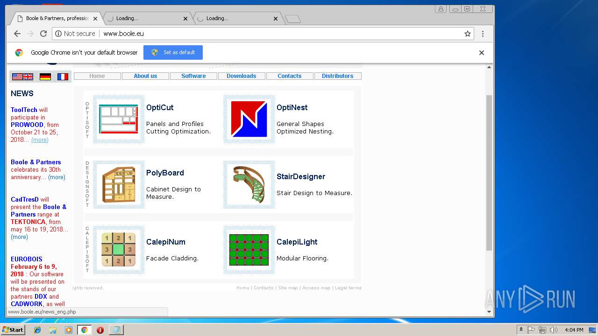
Task: Dismiss the default browser notification bar
Action: click(x=482, y=53)
